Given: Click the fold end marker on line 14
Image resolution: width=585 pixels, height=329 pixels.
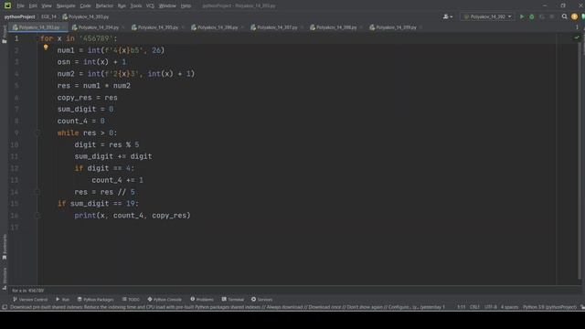Looking at the screenshot, I should click(x=37, y=192).
